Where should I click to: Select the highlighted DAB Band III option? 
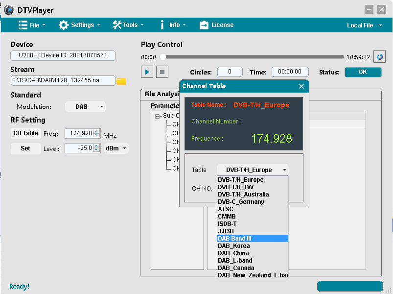click(253, 238)
